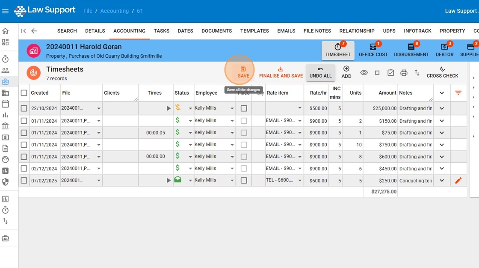
Task: Open Debtor section
Action: [444, 50]
